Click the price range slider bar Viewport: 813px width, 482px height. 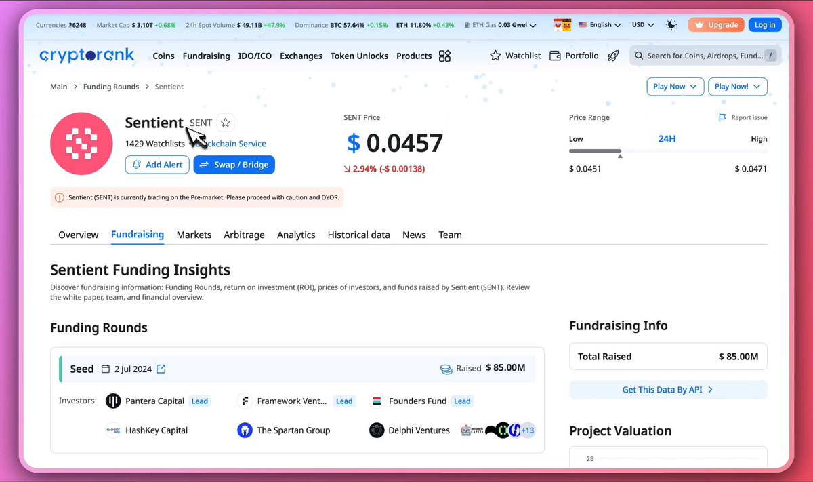668,150
